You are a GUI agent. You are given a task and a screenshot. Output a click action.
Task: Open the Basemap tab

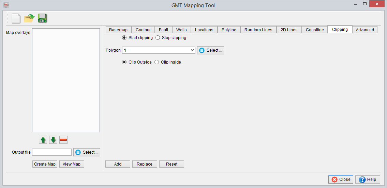point(118,30)
